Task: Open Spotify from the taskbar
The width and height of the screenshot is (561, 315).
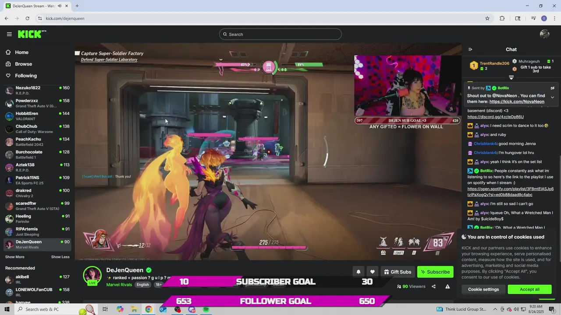Action: tap(206, 309)
